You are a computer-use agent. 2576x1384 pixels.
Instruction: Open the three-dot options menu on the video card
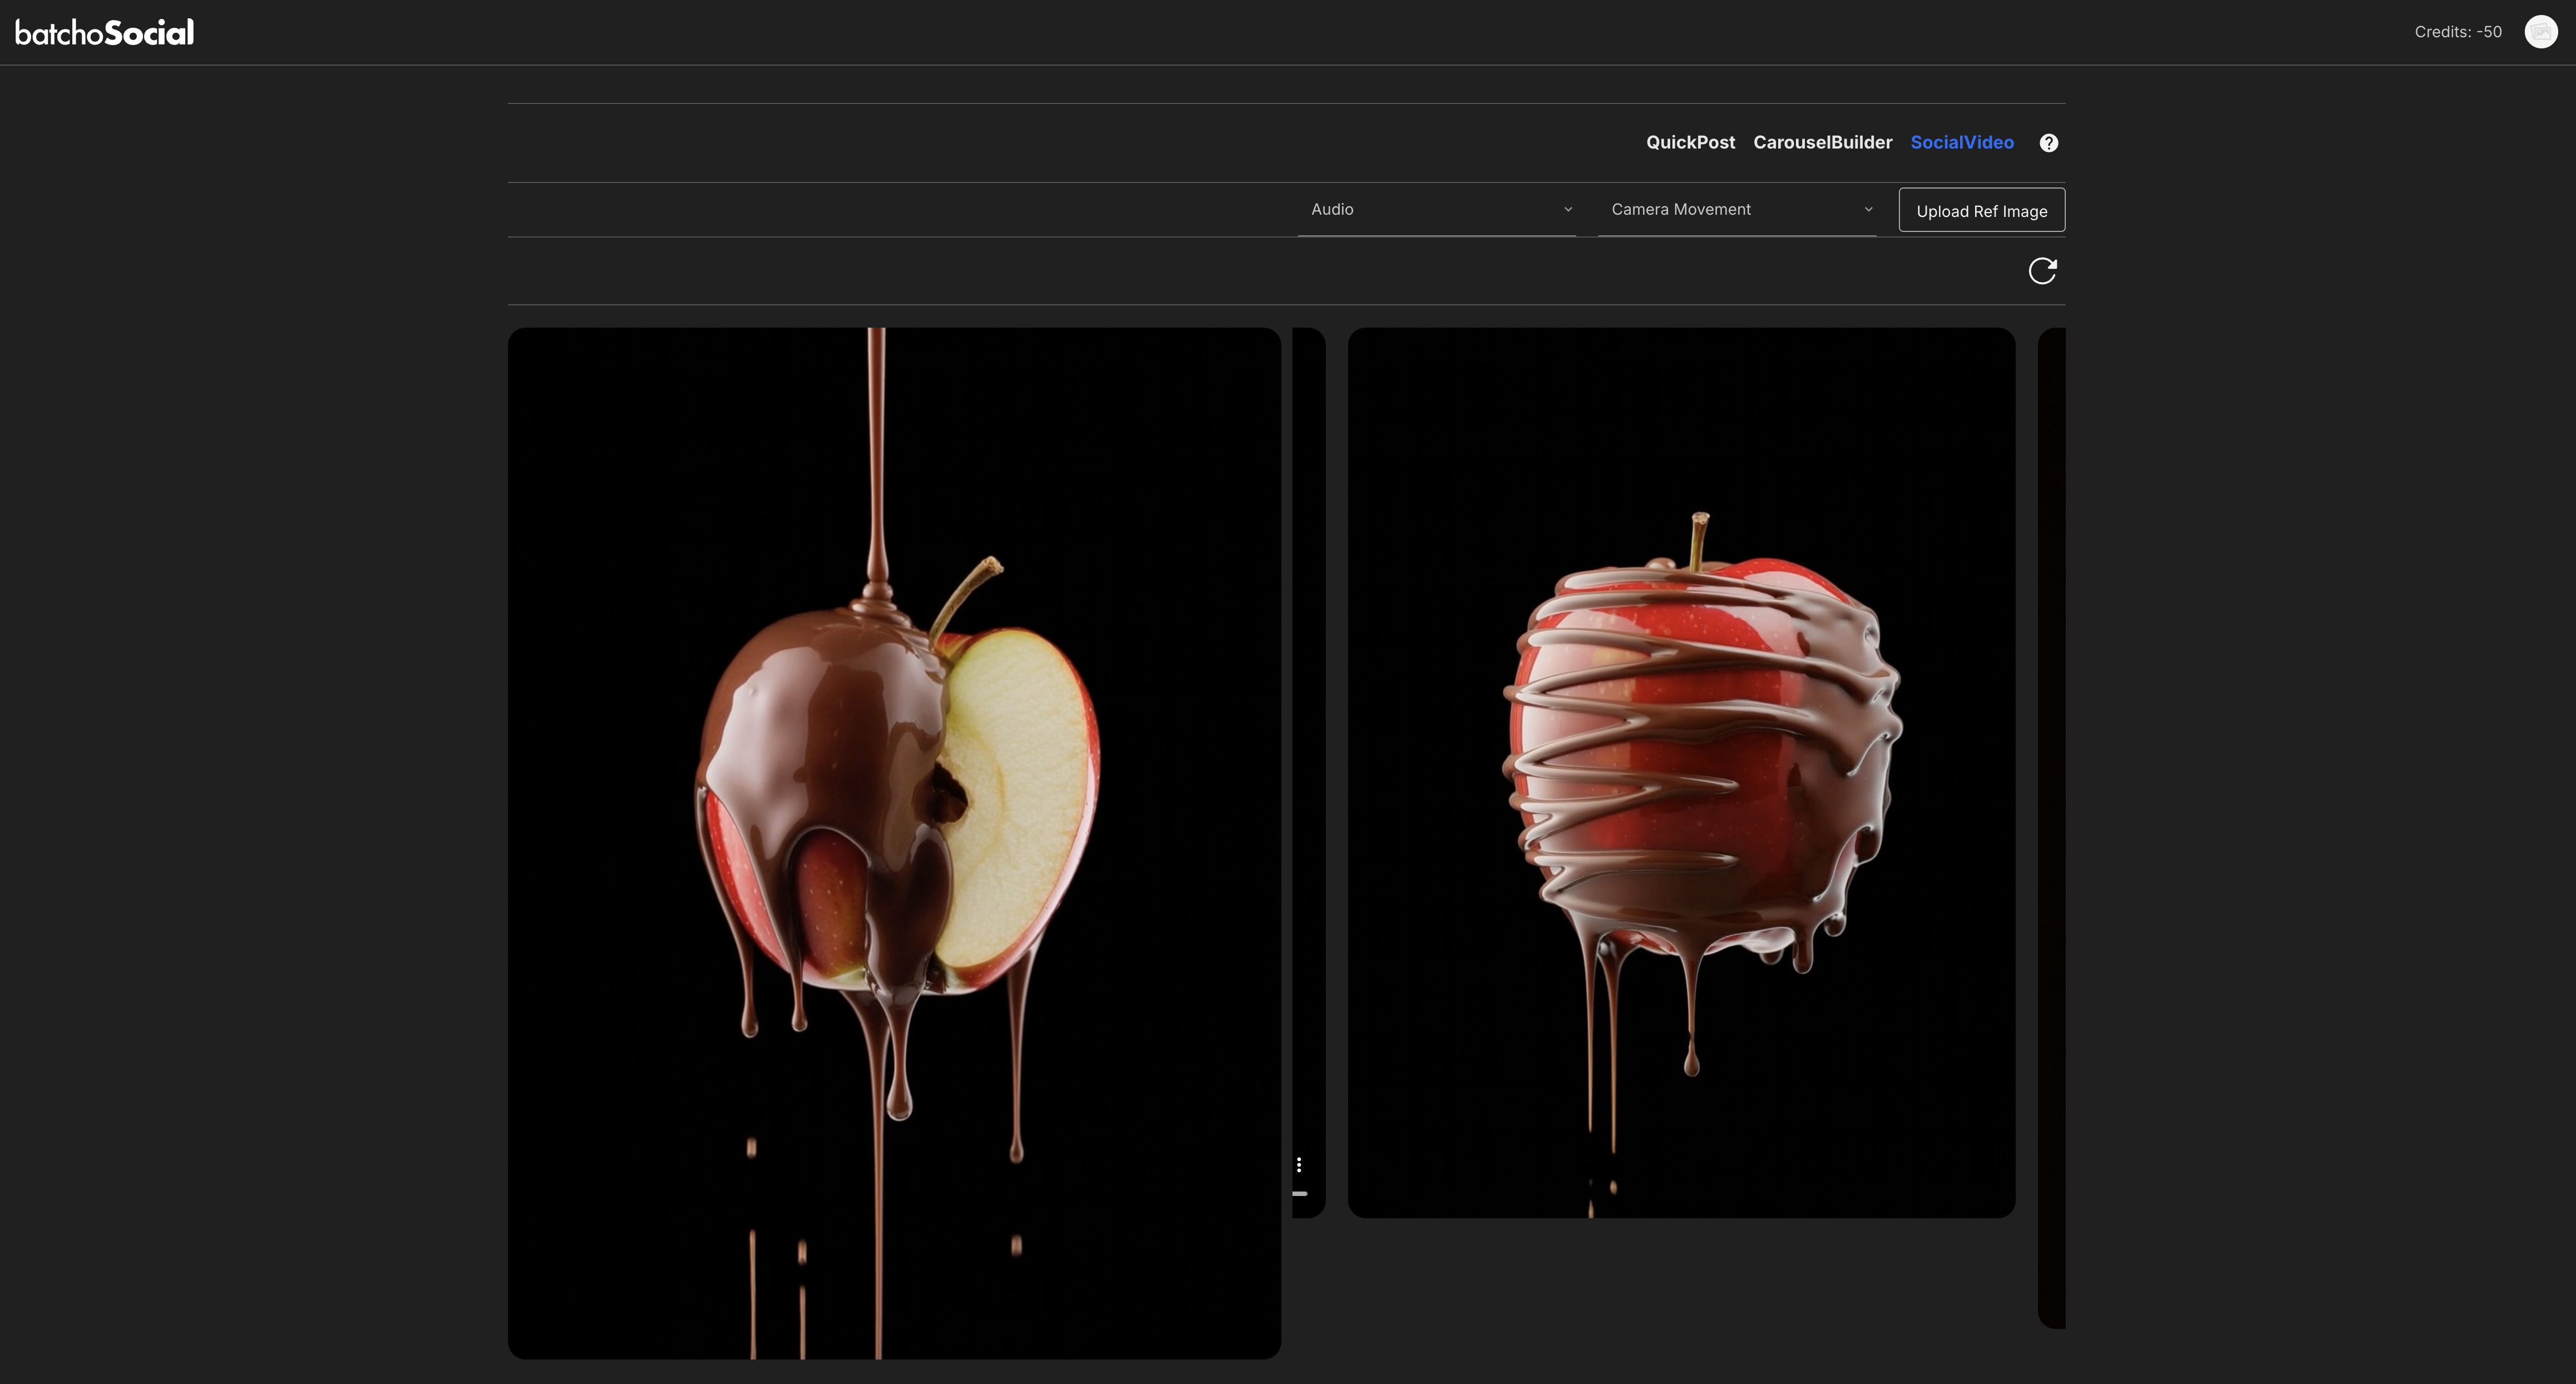(1299, 1164)
